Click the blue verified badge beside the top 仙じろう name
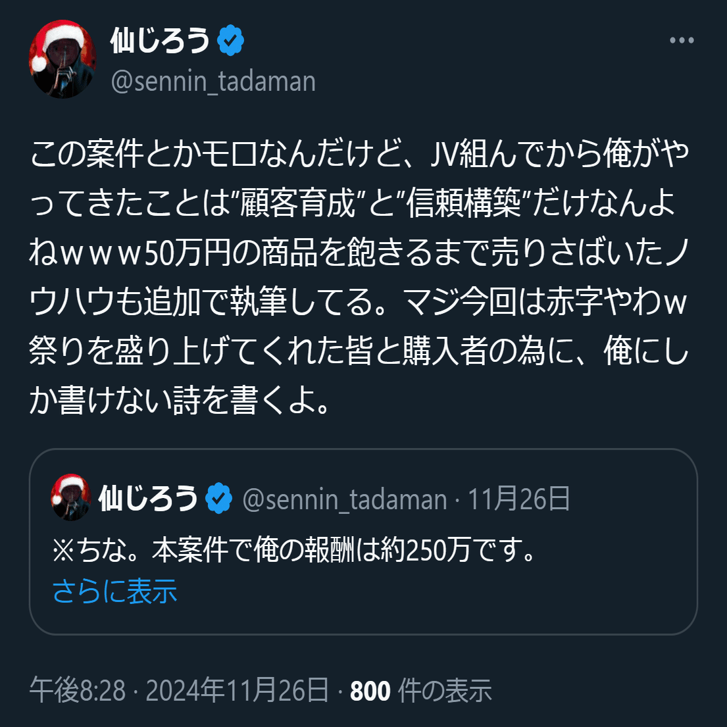 click(230, 40)
